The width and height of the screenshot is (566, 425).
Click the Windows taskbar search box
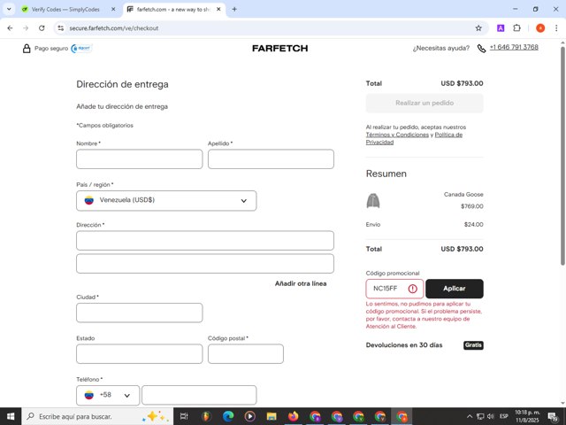[x=97, y=416]
